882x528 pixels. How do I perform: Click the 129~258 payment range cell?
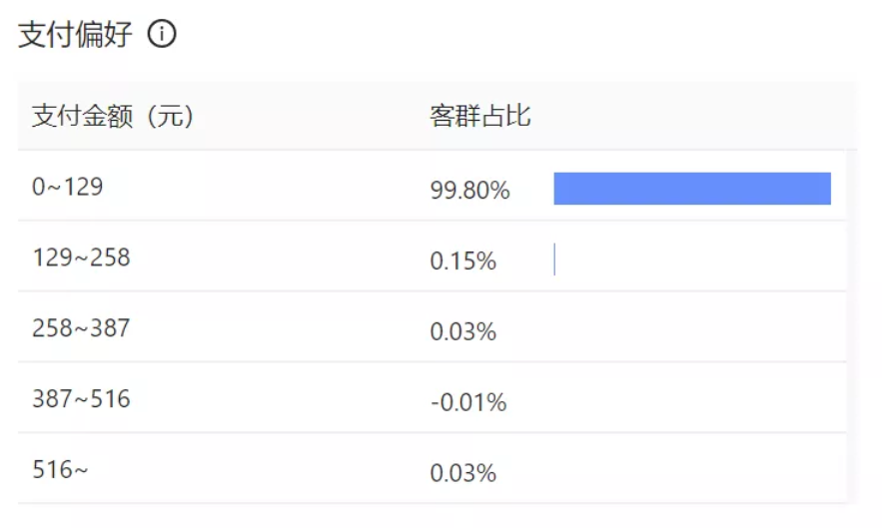point(81,258)
